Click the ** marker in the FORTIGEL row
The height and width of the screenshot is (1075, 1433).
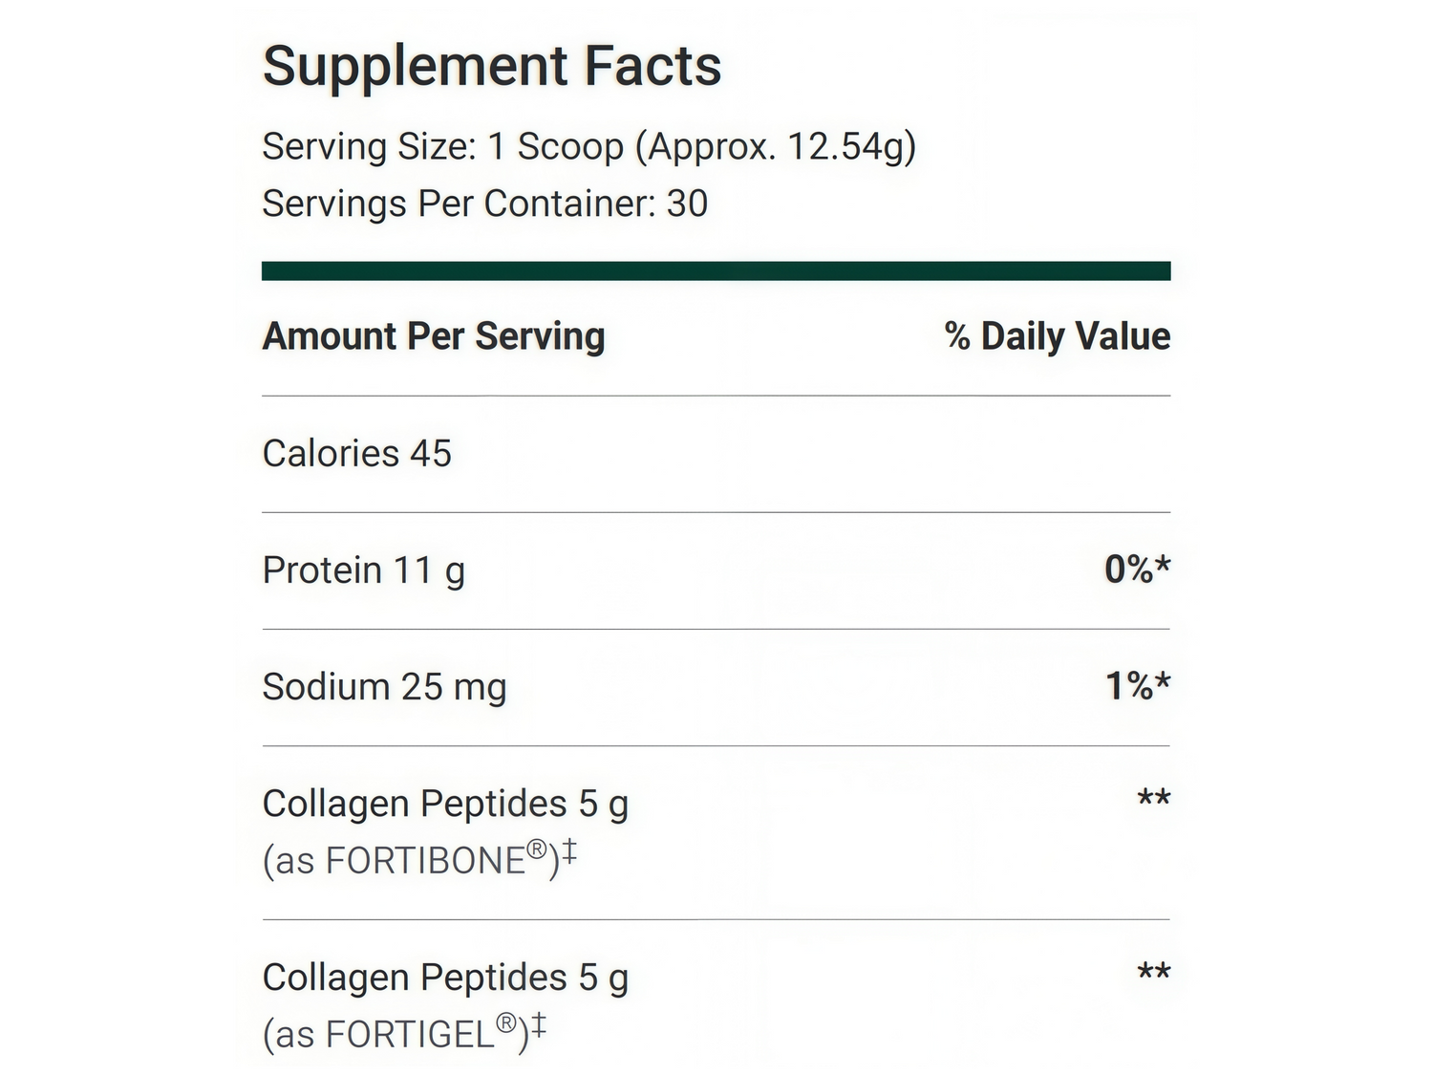1153,973
